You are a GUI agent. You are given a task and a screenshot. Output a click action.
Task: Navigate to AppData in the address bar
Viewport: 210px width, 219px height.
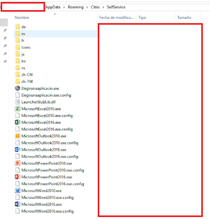click(x=53, y=7)
